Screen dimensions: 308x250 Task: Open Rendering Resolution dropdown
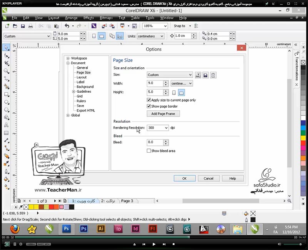point(157,128)
